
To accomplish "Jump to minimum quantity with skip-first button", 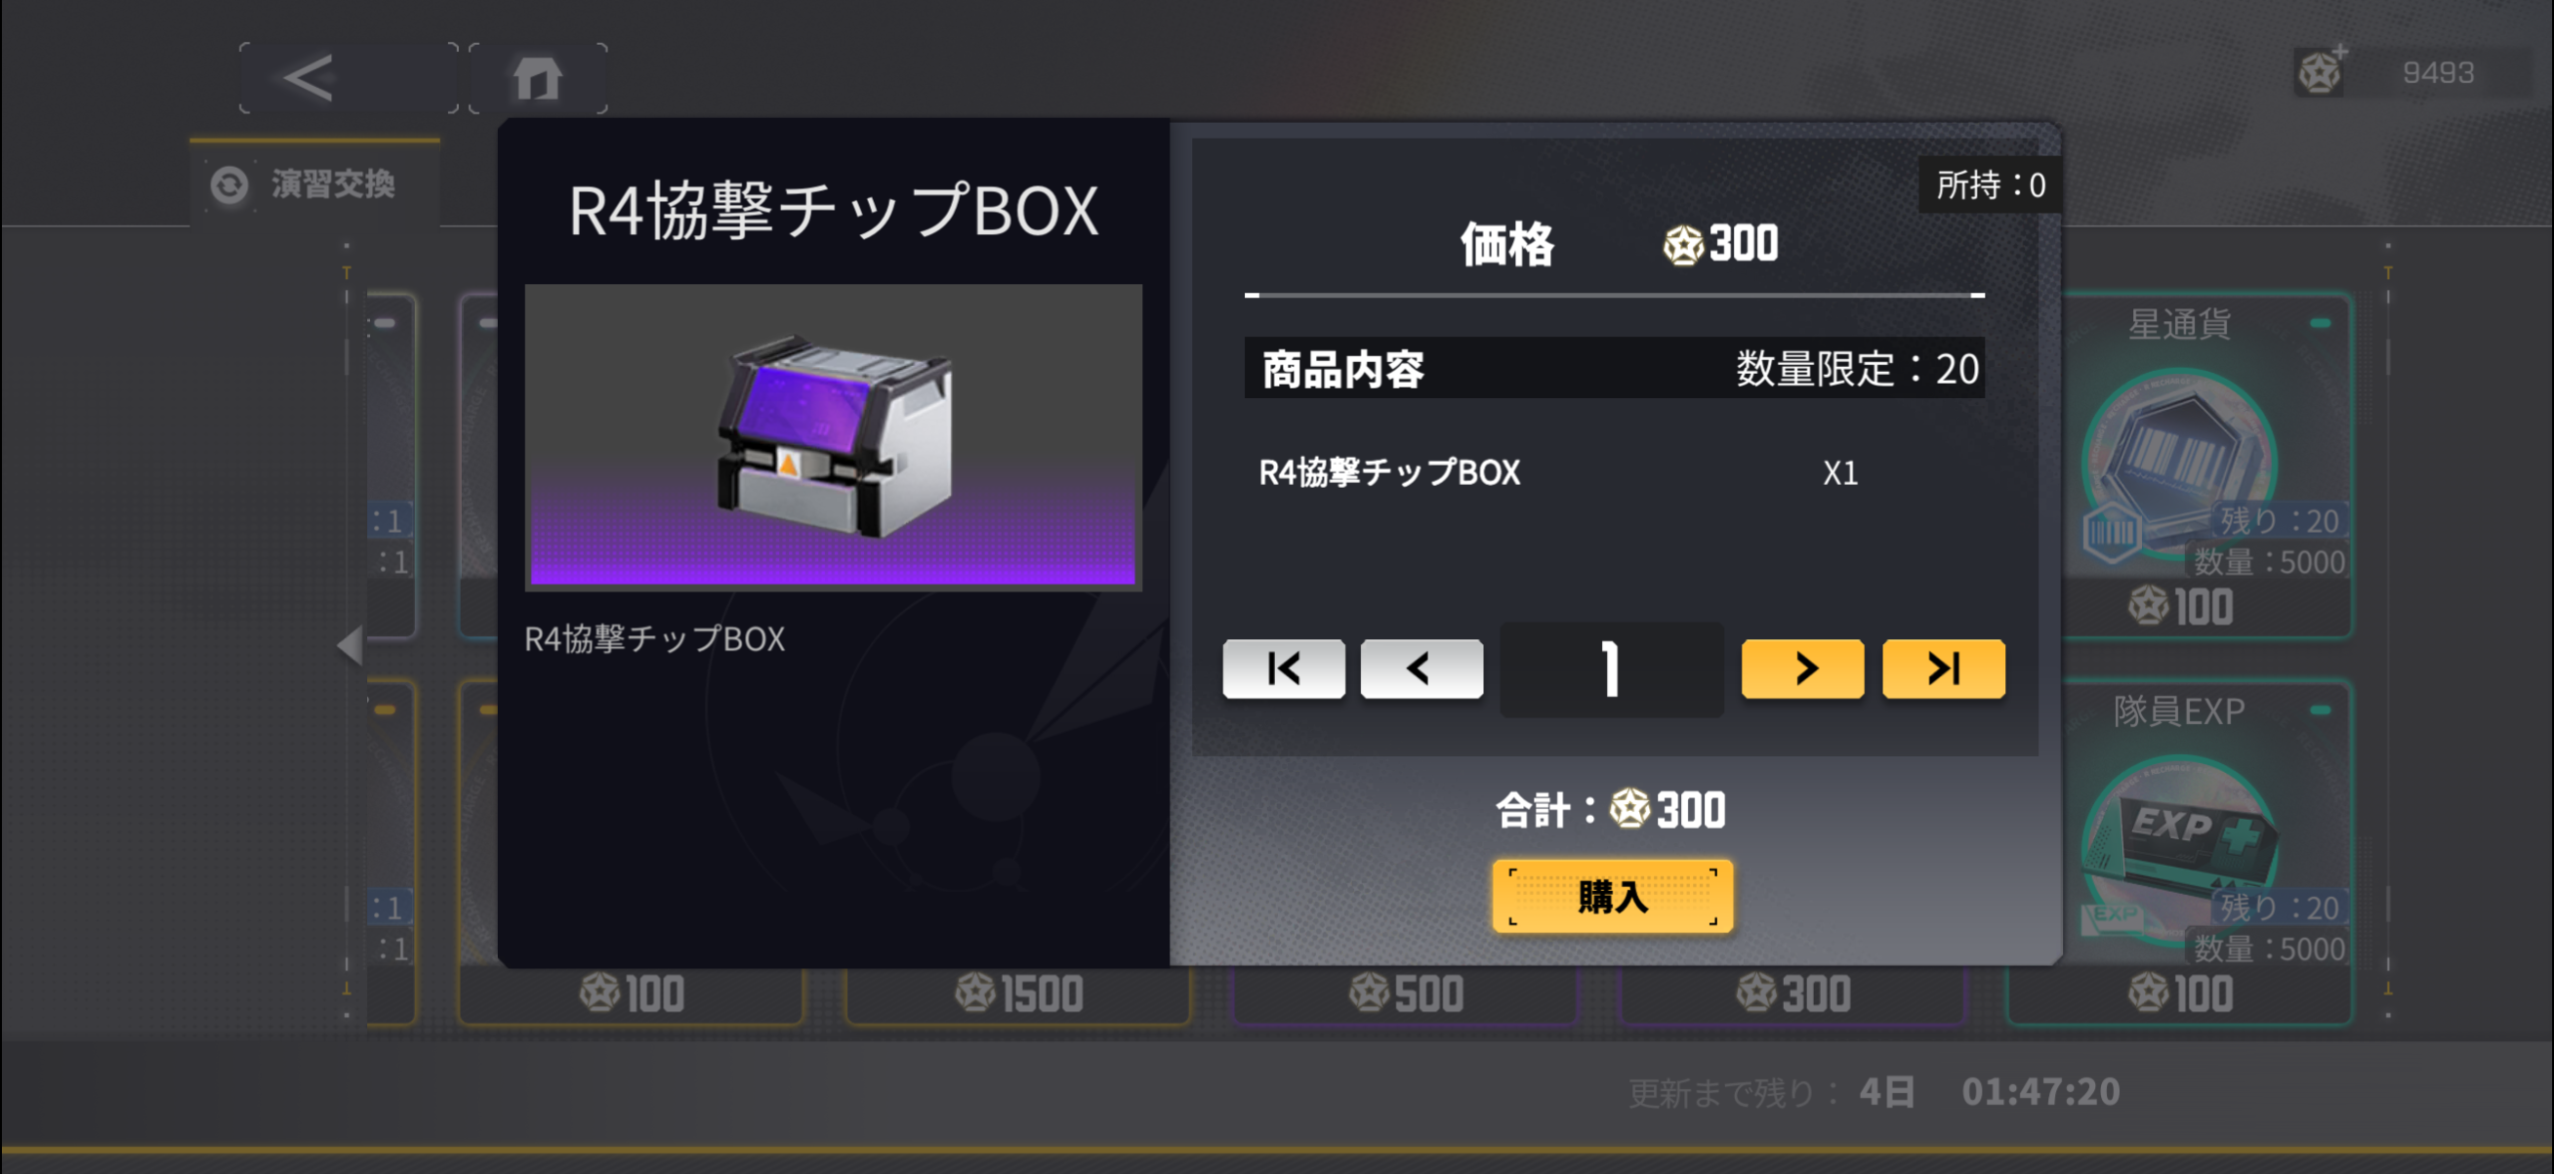I will click(1283, 668).
